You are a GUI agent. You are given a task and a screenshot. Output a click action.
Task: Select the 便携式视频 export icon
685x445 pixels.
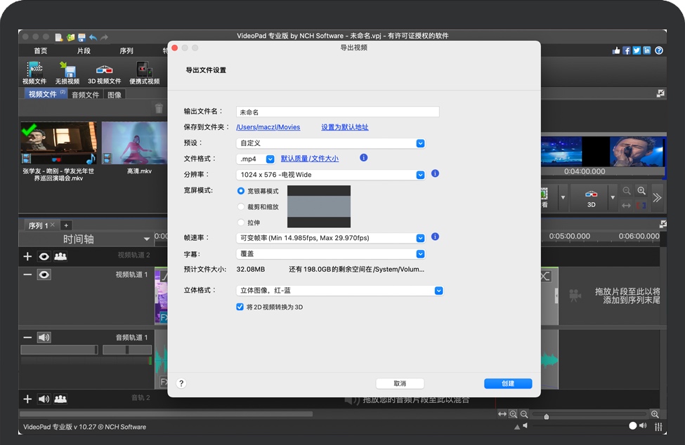[144, 70]
